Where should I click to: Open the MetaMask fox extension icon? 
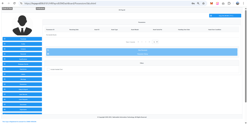tap(211, 3)
